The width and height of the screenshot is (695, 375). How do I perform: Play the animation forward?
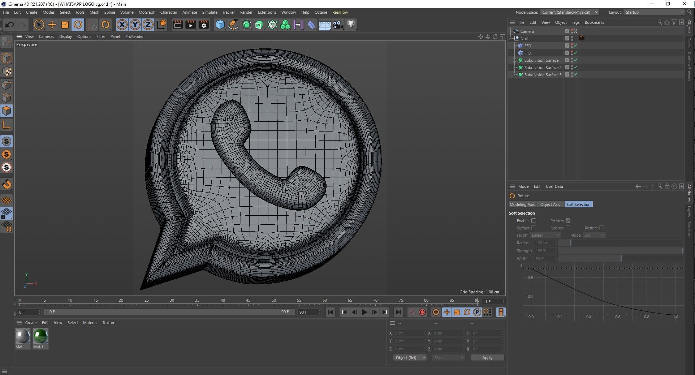click(x=364, y=312)
